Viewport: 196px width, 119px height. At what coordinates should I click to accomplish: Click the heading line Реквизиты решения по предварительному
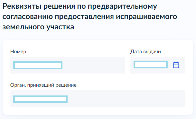(x=80, y=6)
